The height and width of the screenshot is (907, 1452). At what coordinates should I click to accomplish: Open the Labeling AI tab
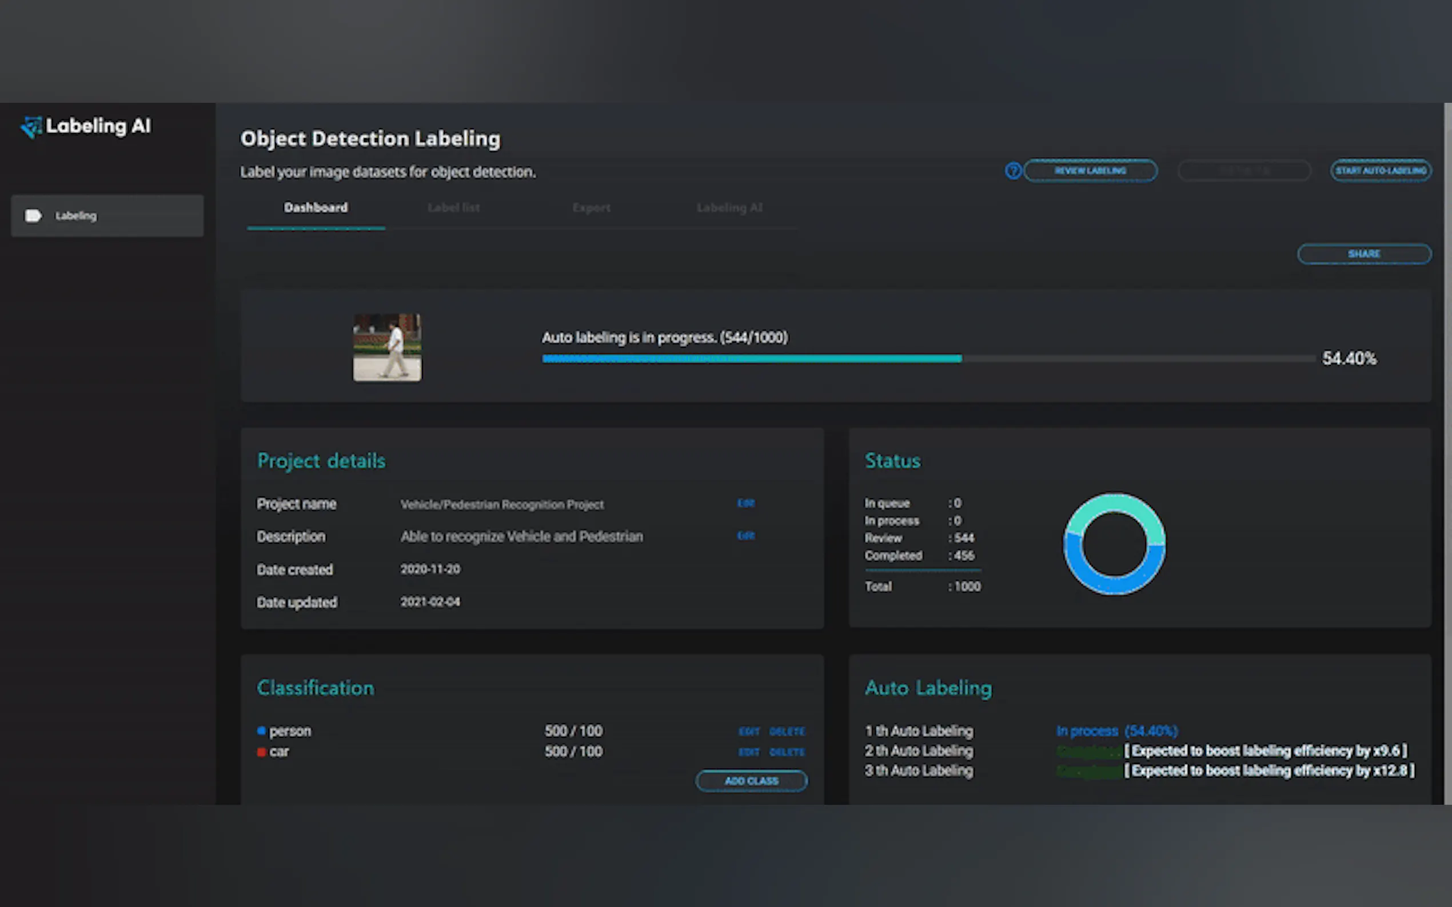pos(729,207)
